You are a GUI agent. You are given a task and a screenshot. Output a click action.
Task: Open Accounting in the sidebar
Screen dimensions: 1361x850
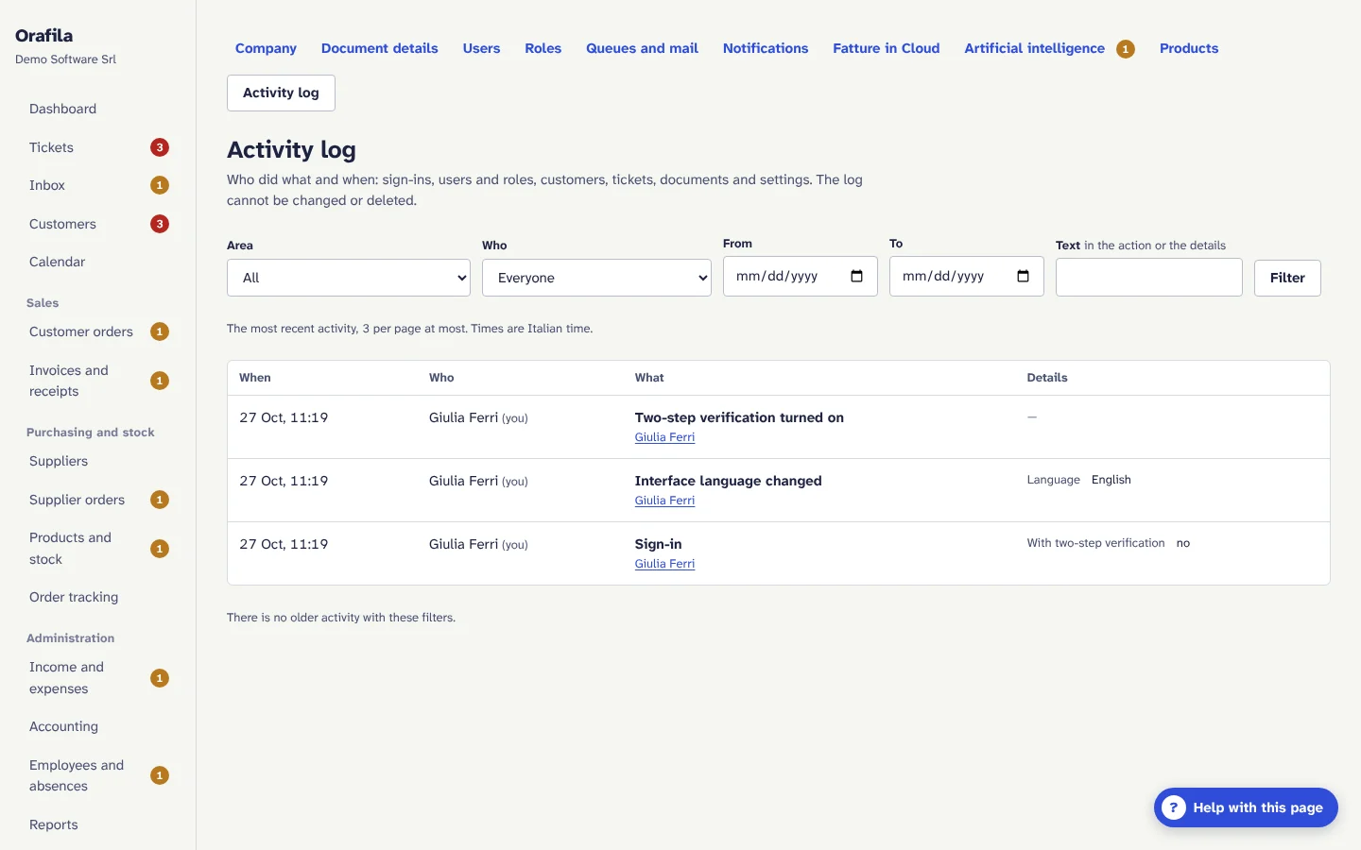coord(63,726)
